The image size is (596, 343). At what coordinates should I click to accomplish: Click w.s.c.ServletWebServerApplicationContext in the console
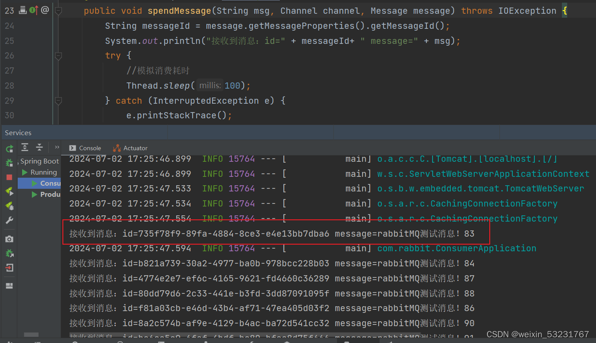coord(483,174)
